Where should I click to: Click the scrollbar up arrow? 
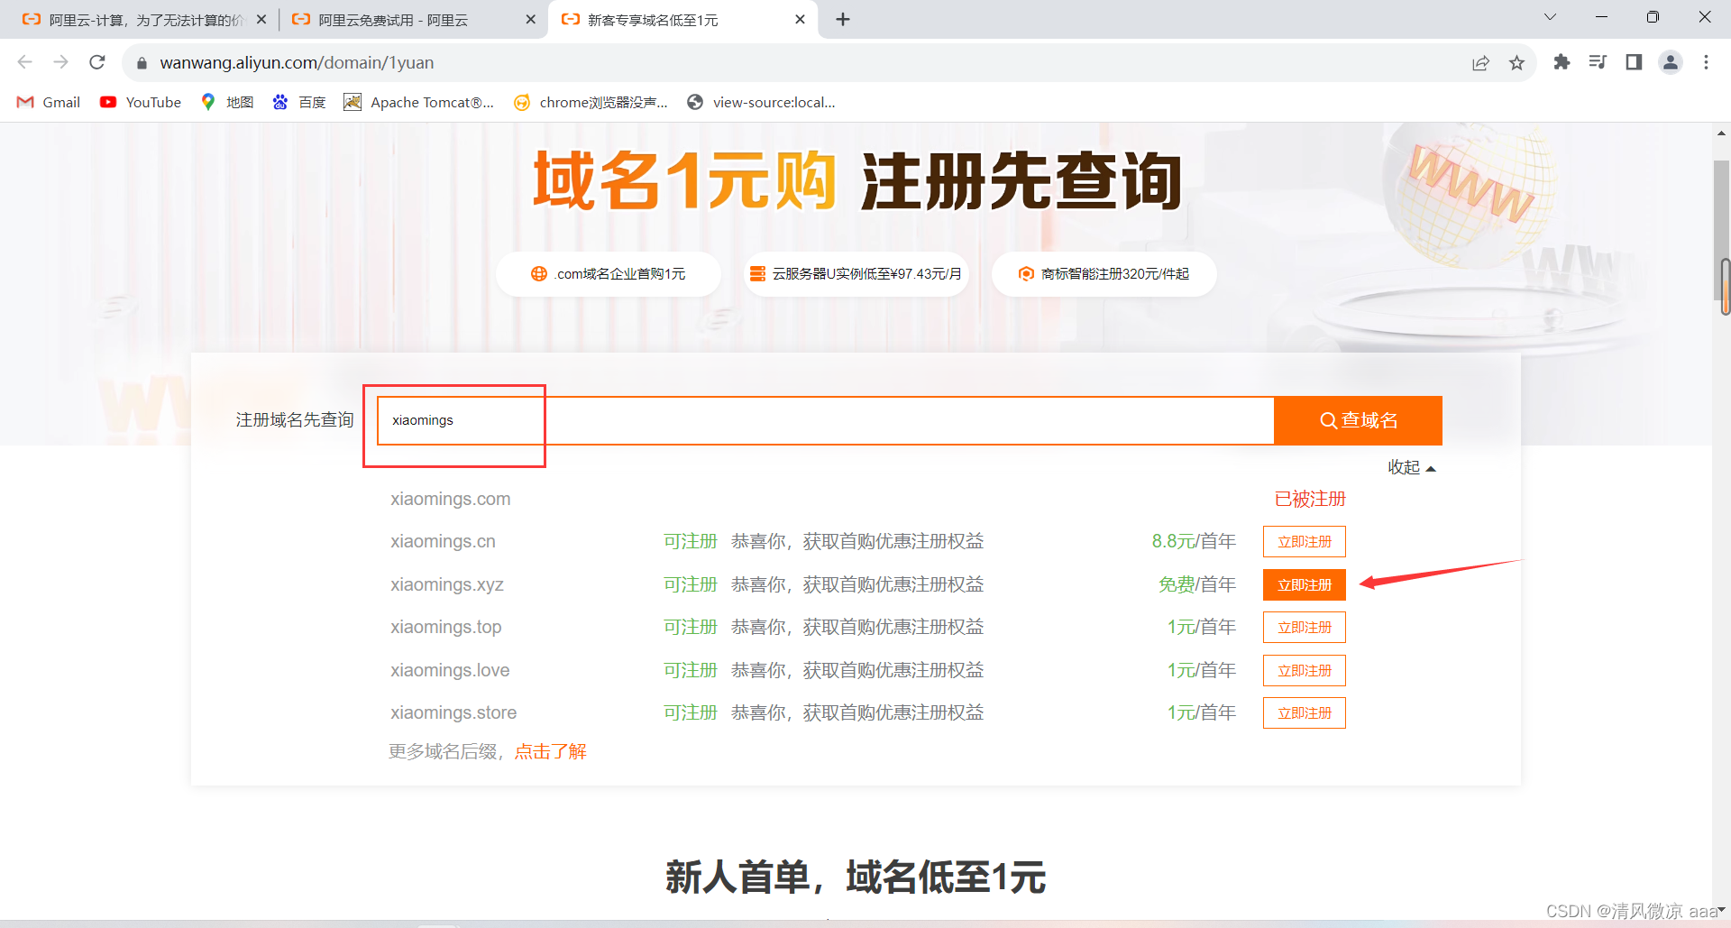pyautogui.click(x=1721, y=133)
